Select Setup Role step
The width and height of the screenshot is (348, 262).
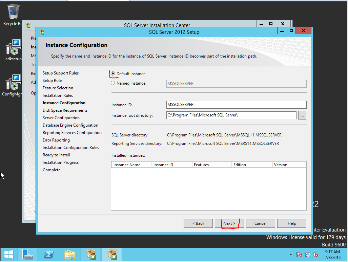(x=52, y=81)
